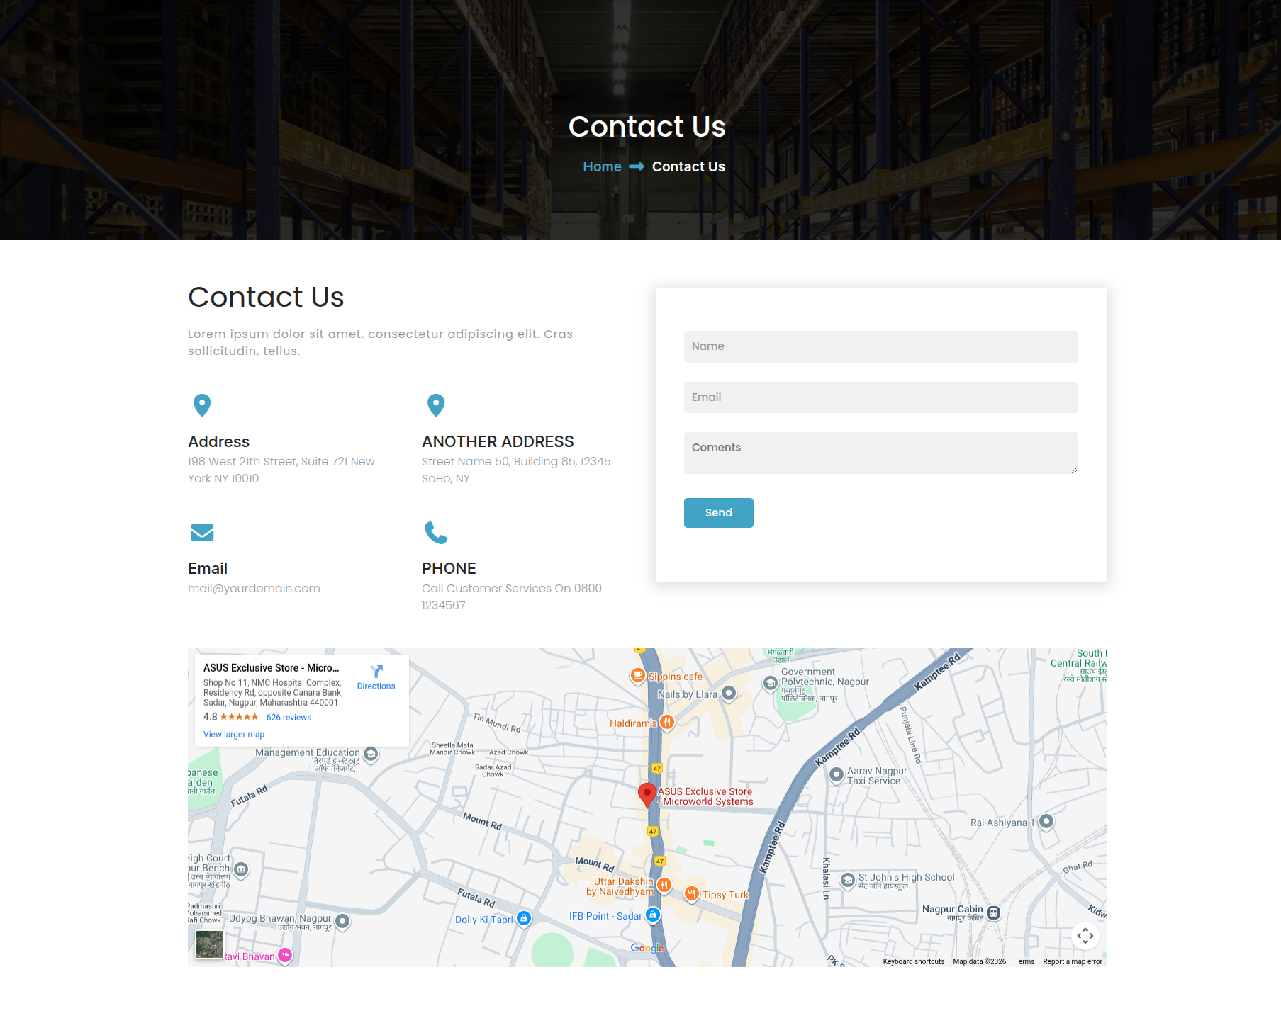Click into the Email input field
1281x1023 pixels.
coord(880,397)
